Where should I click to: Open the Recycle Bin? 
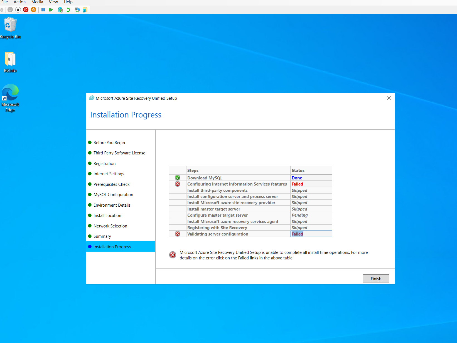click(10, 25)
